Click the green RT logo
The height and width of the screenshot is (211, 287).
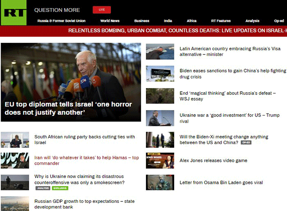(14, 12)
